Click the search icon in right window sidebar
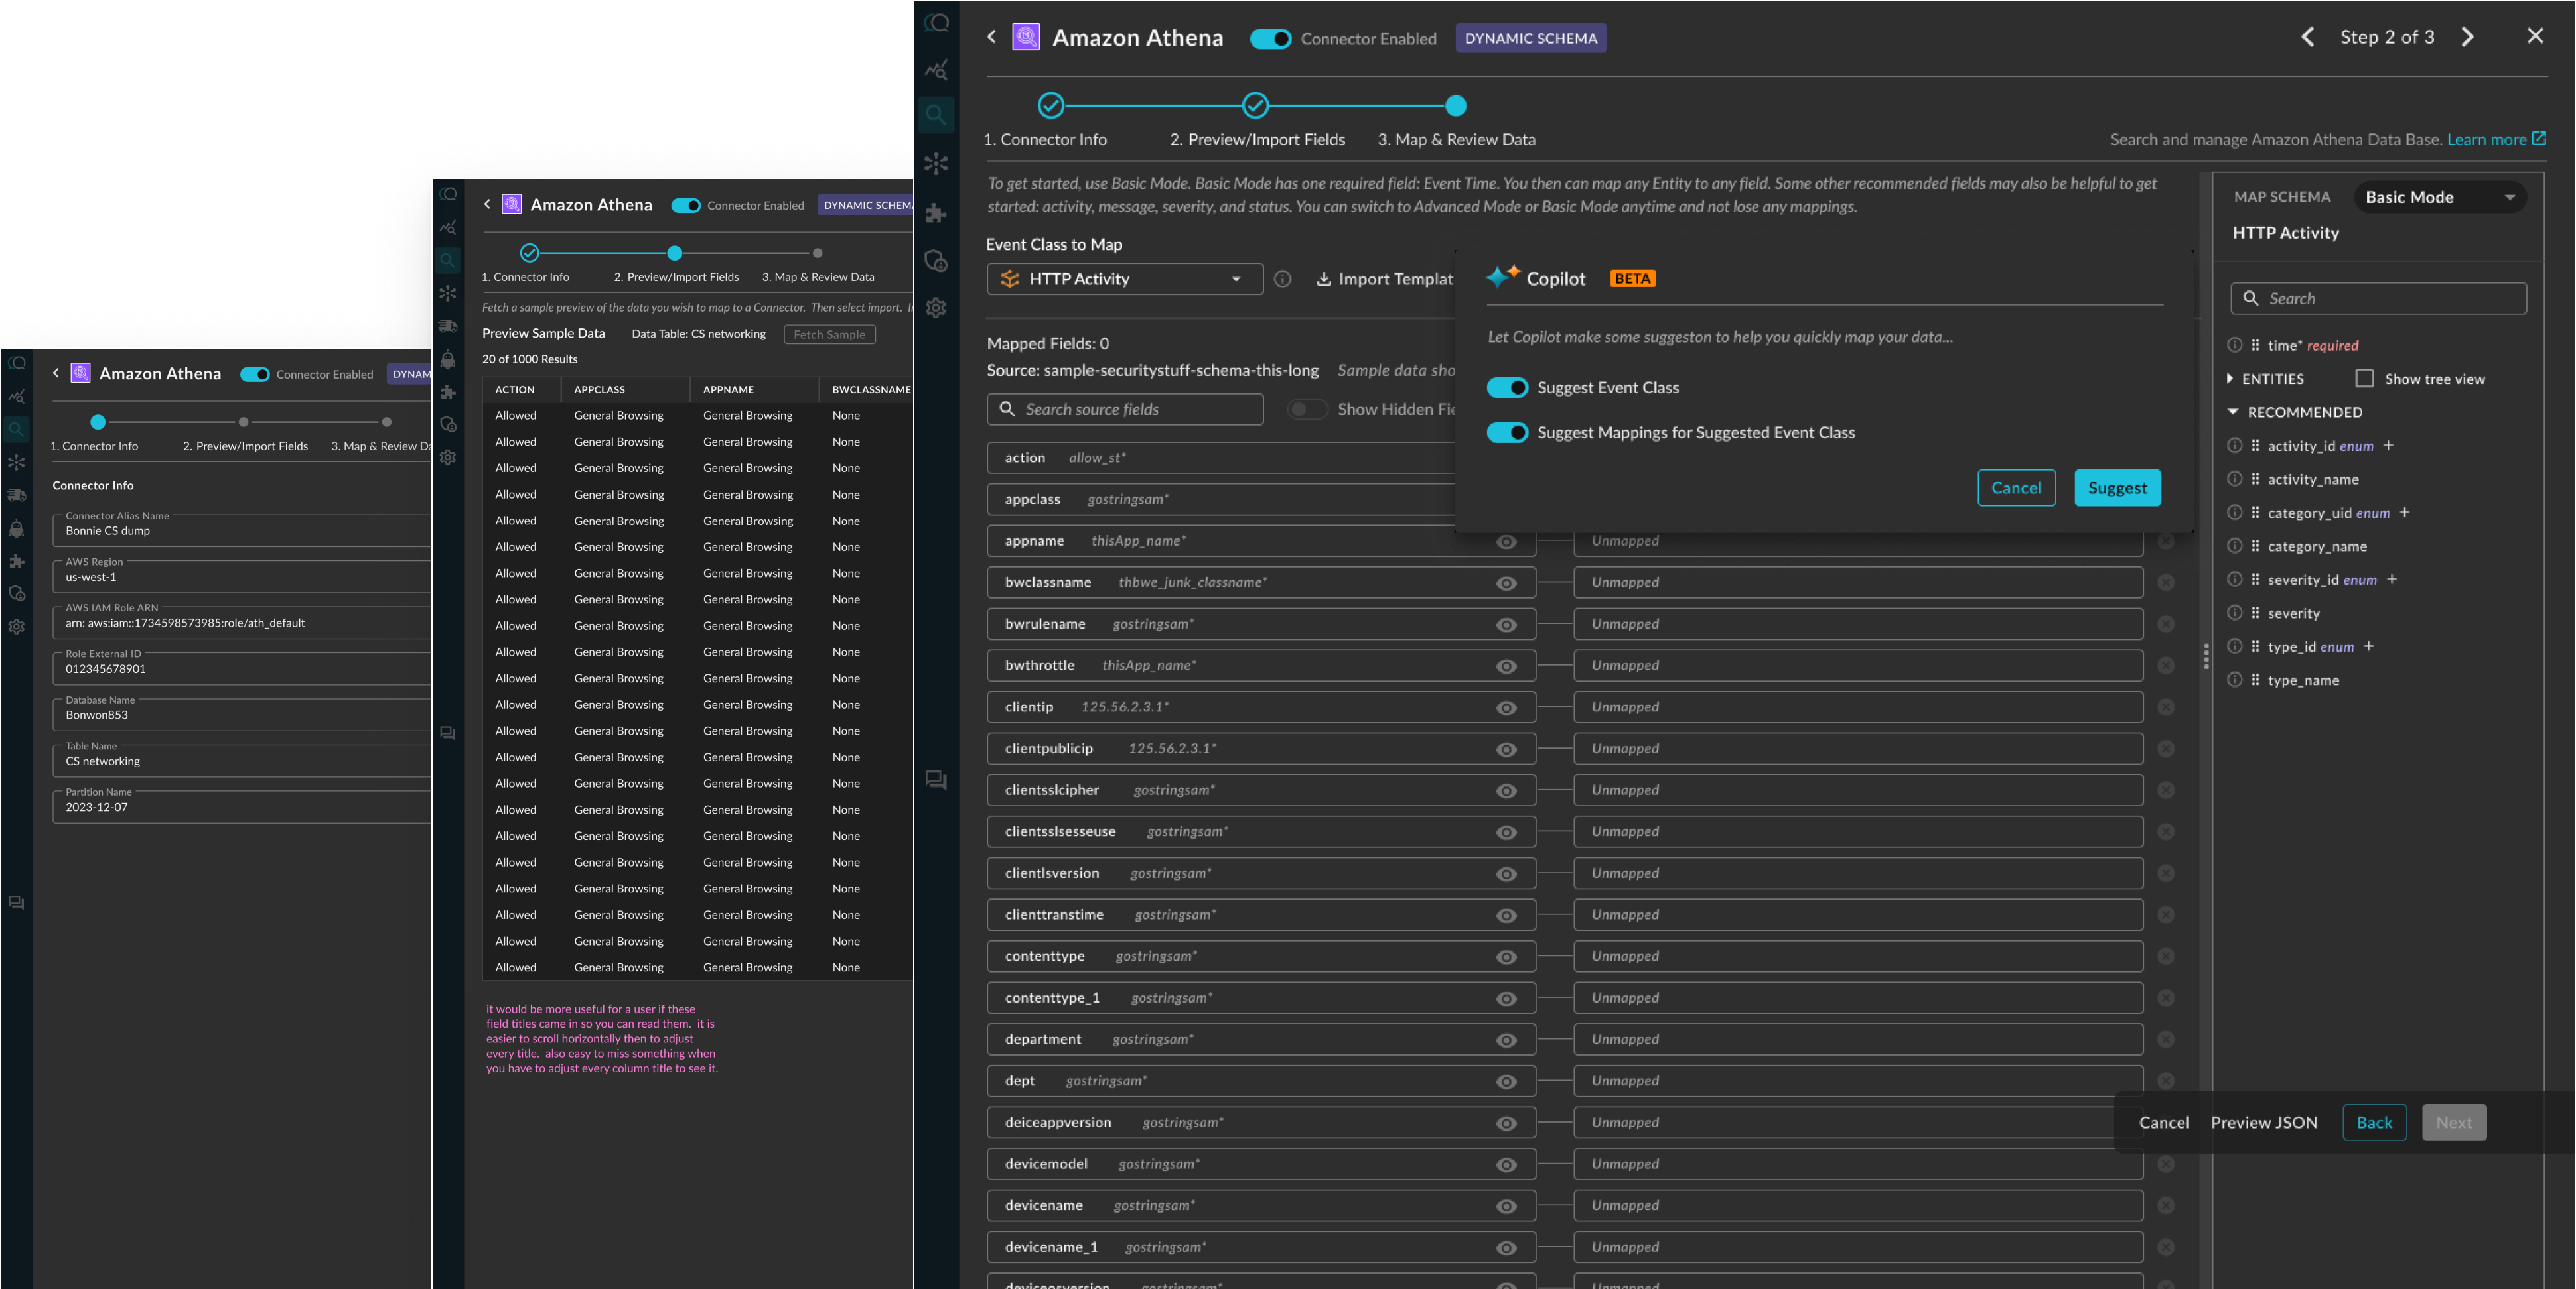Viewport: 2576px width, 1289px height. click(x=936, y=115)
